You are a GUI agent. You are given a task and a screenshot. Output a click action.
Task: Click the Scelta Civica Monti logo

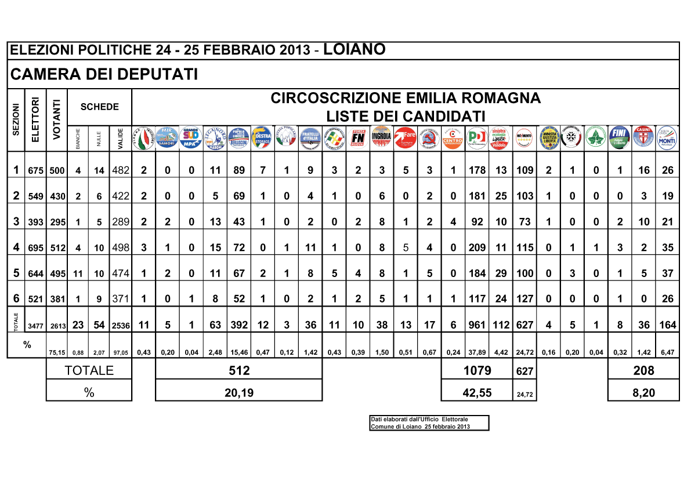(x=667, y=138)
